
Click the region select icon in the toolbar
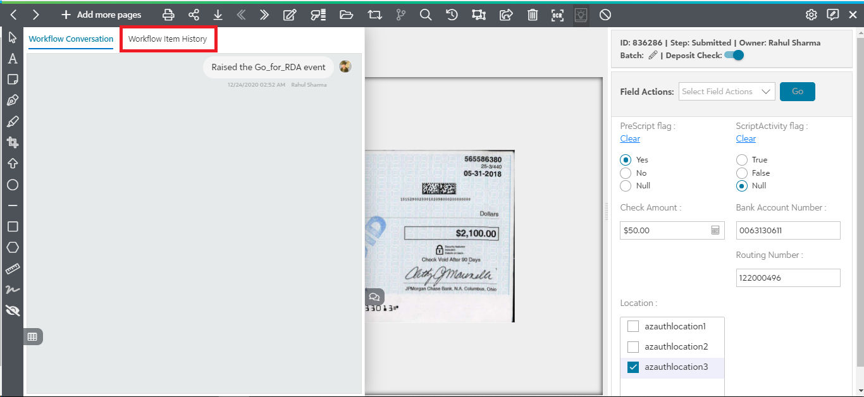click(479, 15)
